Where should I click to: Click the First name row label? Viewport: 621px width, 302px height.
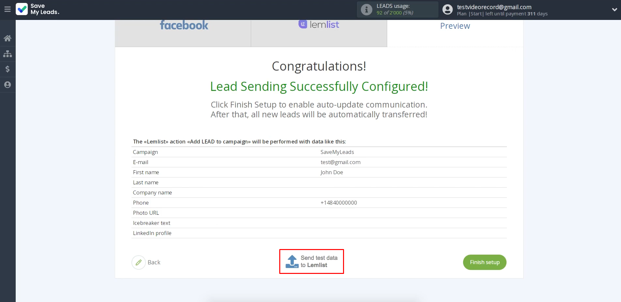146,172
